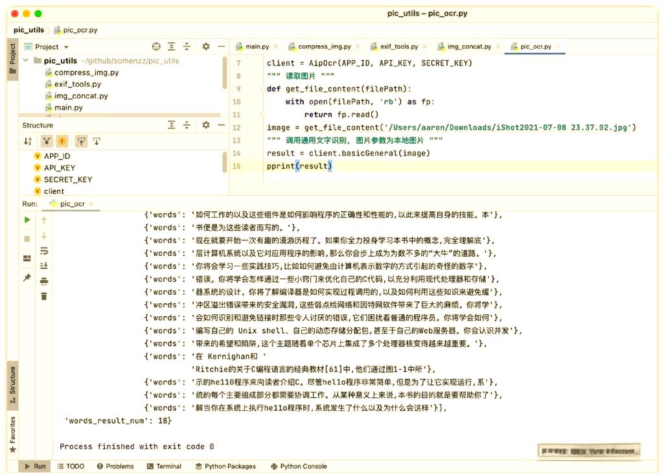Click Expand All icon in Project toolbar
The height and width of the screenshot is (473, 664).
tap(172, 47)
